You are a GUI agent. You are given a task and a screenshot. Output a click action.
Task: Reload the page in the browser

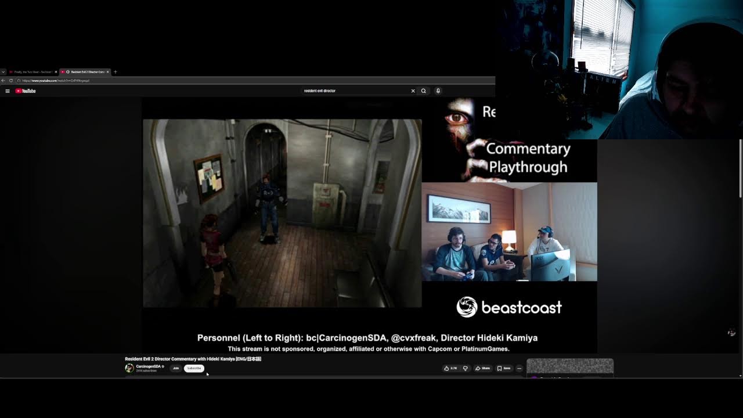[x=11, y=81]
